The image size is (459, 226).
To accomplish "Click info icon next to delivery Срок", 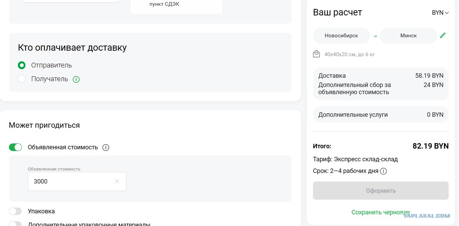I will point(383,171).
